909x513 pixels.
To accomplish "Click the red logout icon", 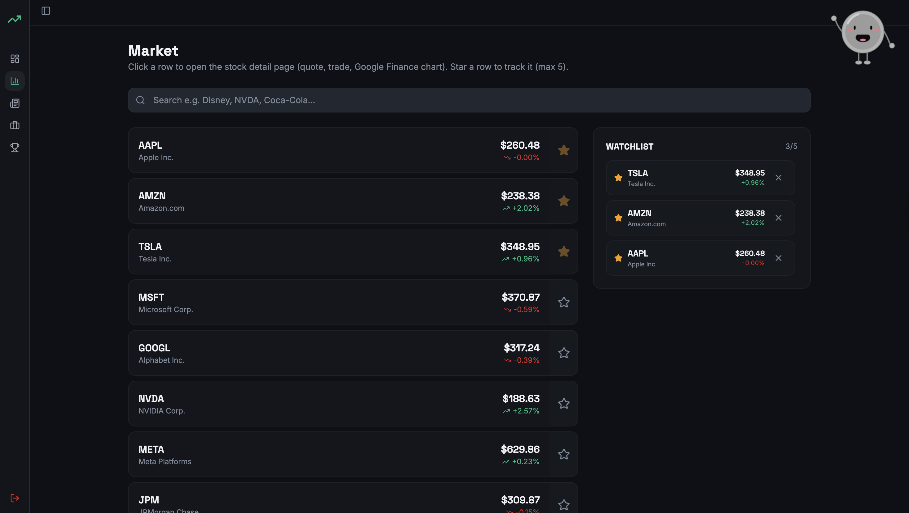I will (15, 498).
